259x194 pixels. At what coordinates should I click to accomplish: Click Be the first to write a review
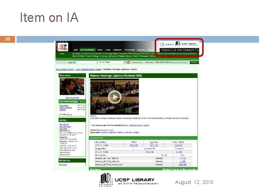180,170
